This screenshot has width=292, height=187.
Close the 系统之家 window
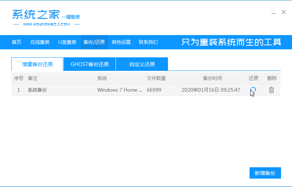(x=284, y=12)
